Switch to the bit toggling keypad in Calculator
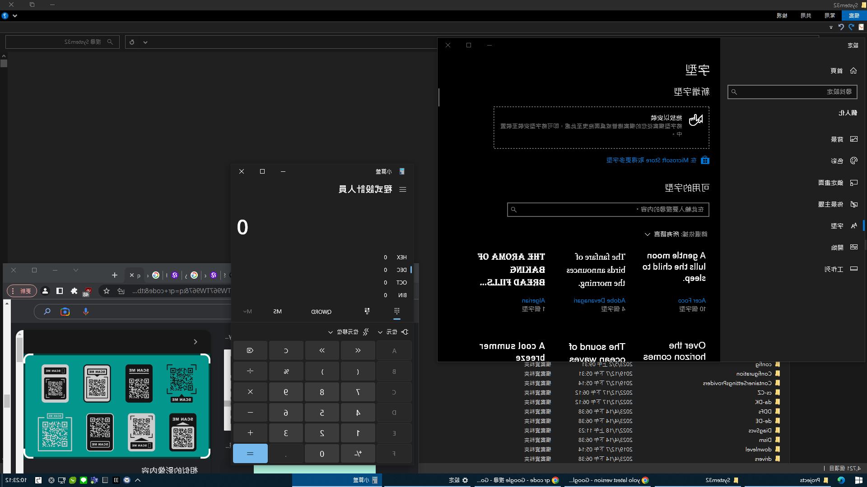 coord(367,311)
